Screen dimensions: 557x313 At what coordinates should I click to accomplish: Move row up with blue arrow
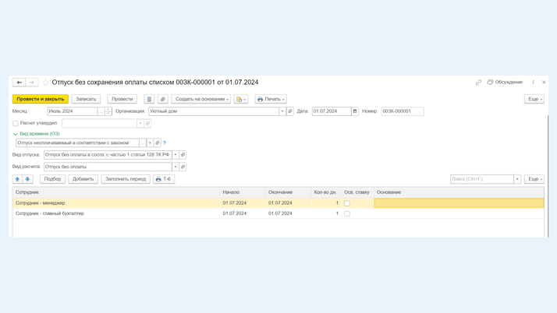pyautogui.click(x=17, y=179)
